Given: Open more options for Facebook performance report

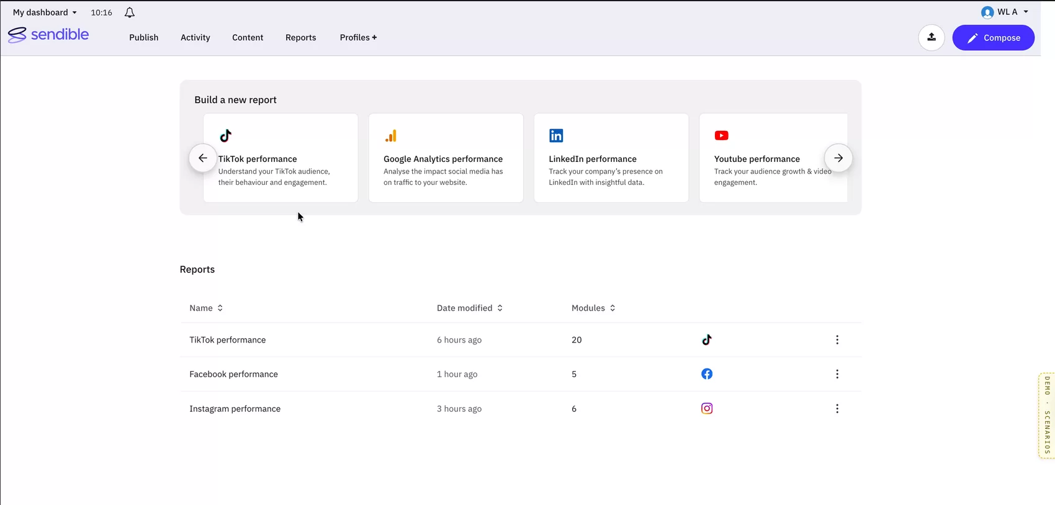Looking at the screenshot, I should [x=837, y=374].
